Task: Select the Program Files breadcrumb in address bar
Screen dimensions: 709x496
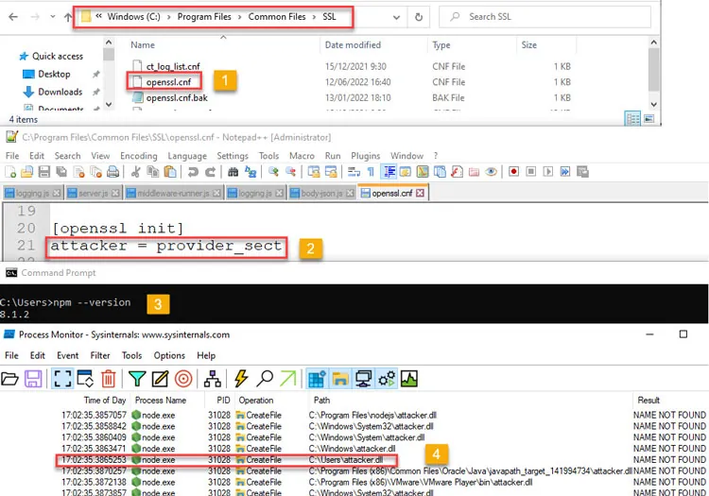Action: coord(204,17)
